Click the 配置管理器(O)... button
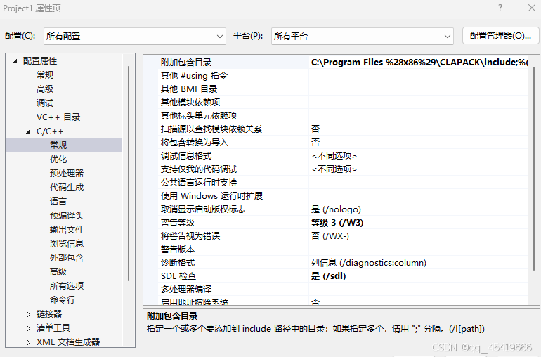This screenshot has height=357, width=541. 500,36
